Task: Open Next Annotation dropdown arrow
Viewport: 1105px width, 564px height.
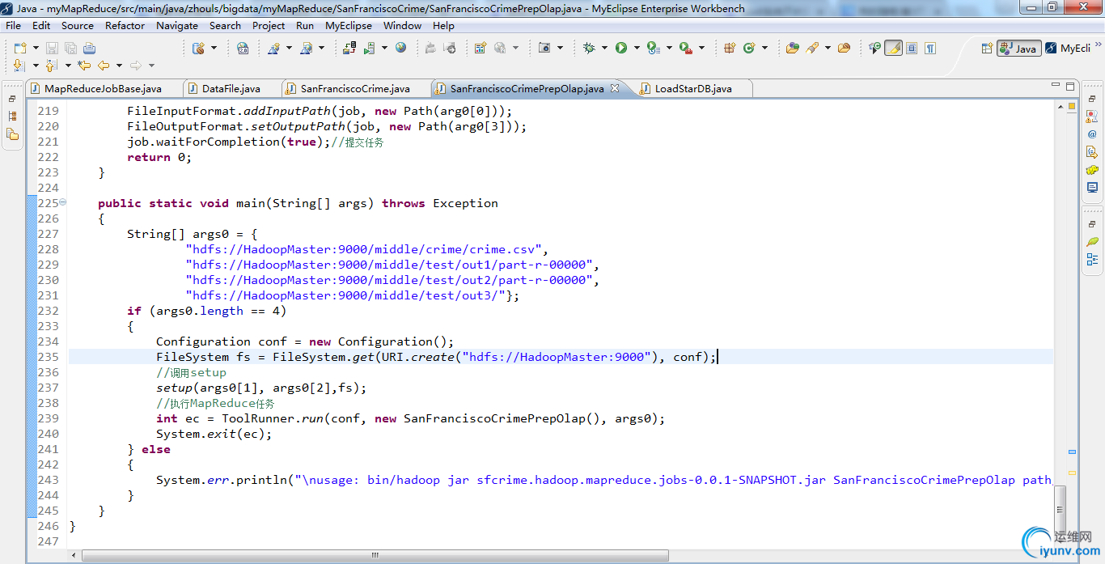Action: pyautogui.click(x=36, y=66)
